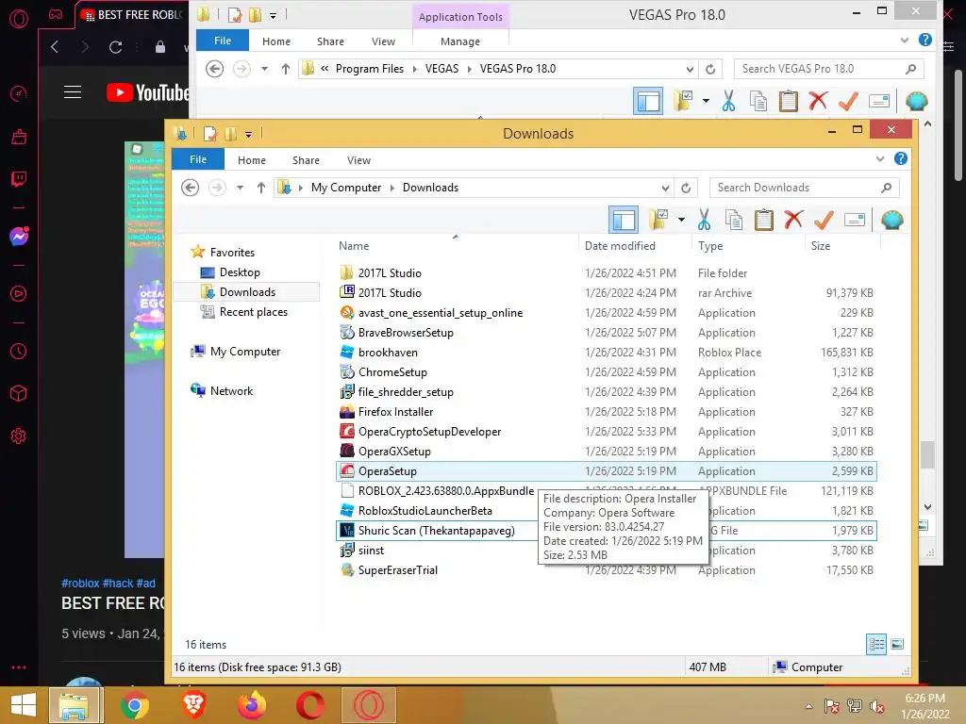Click the Paste icon in VEGAS Pro window
The image size is (966, 724).
[789, 101]
